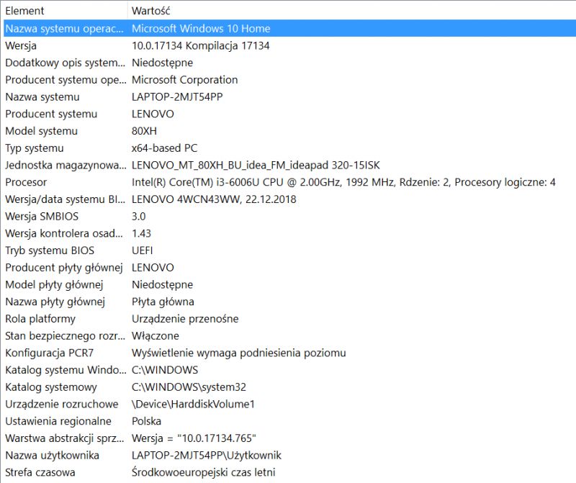Click the 'Microsoft Corporation' value
The height and width of the screenshot is (483, 576).
click(185, 80)
